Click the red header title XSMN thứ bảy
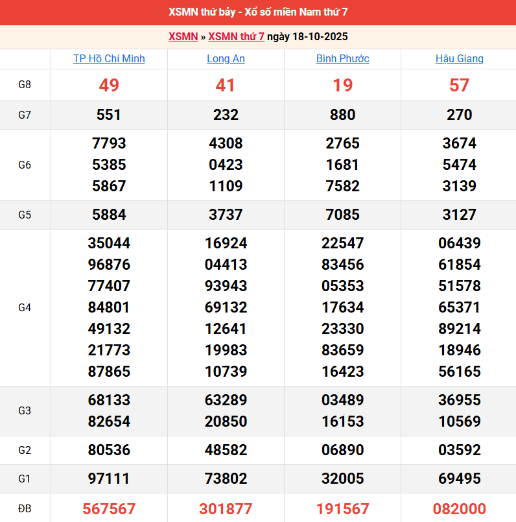Viewport: 516px width, 522px height. point(258,12)
